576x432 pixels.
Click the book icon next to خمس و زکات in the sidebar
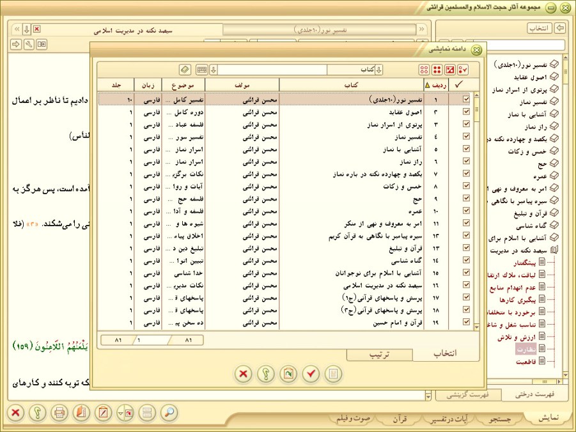[554, 151]
